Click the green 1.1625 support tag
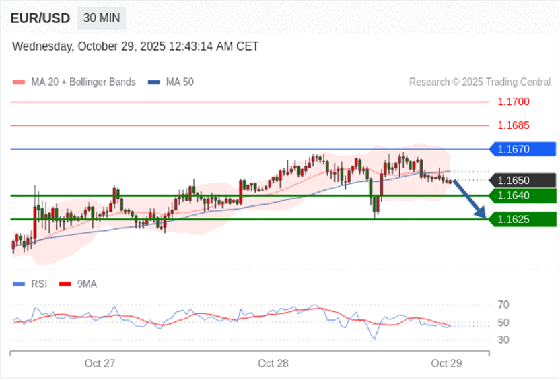 [x=522, y=219]
